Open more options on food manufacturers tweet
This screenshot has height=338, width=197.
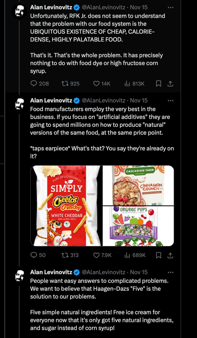pyautogui.click(x=170, y=100)
